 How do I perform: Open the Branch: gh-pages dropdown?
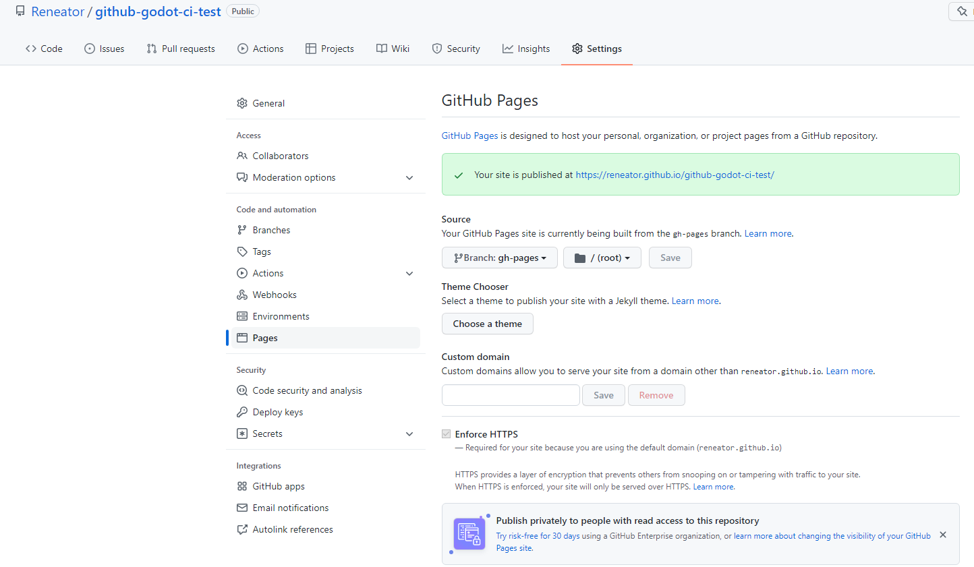499,258
